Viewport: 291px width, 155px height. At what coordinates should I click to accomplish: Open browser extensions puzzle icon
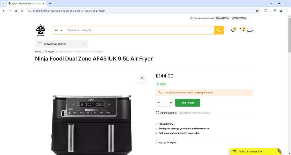point(266,11)
